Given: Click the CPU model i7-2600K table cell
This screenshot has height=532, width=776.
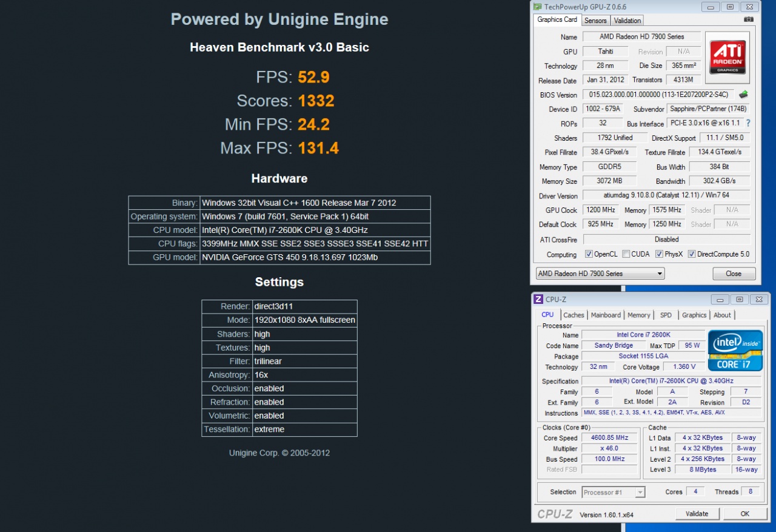Looking at the screenshot, I should (315, 230).
